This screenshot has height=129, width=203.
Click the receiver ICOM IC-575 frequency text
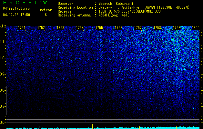[x=129, y=11]
